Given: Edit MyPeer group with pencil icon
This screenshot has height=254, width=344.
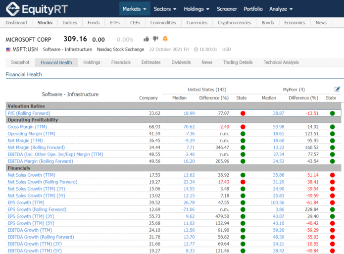Looking at the screenshot, I should coord(337,89).
